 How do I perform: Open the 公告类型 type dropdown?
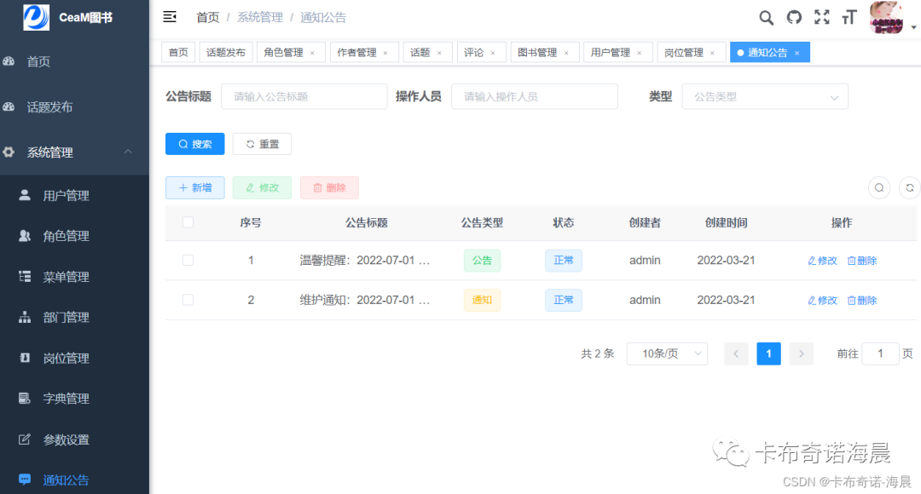(765, 97)
